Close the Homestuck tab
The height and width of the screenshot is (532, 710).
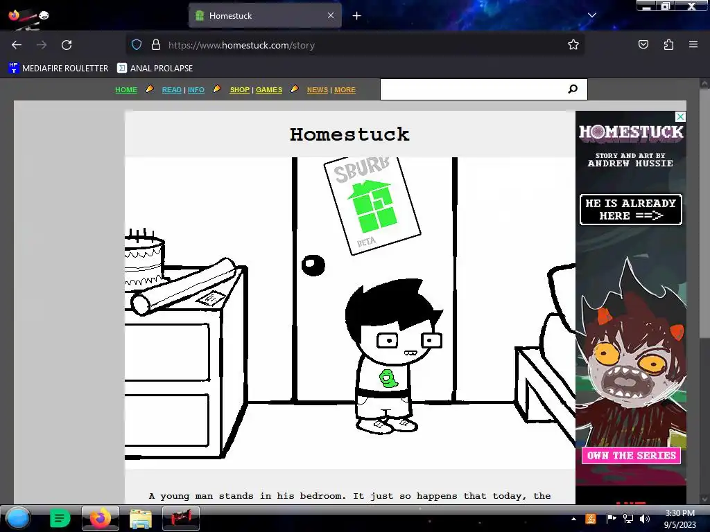331,15
